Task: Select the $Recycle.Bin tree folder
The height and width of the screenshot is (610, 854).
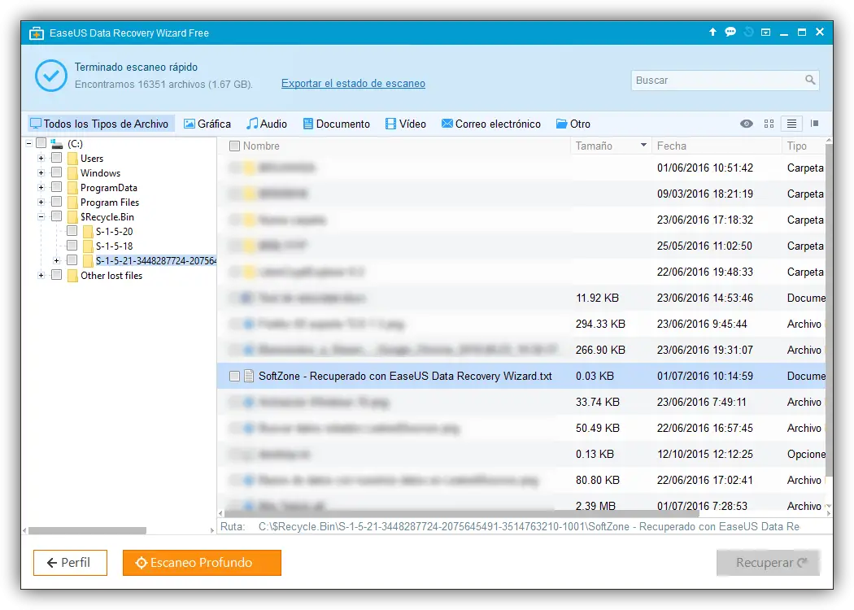Action: pyautogui.click(x=107, y=217)
